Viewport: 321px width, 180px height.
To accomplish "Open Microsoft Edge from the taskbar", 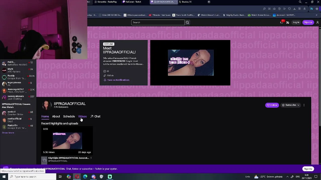I will pos(85,177).
